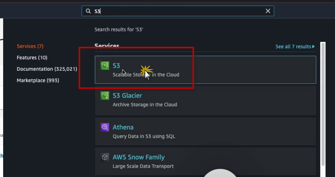335x177 pixels.
Task: Focus the search input containing S3
Action: pyautogui.click(x=178, y=11)
